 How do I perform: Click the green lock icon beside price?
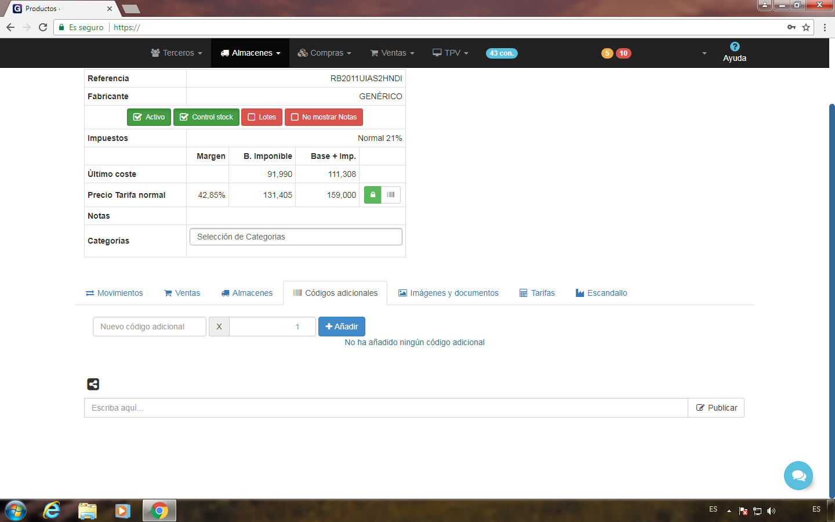point(372,195)
